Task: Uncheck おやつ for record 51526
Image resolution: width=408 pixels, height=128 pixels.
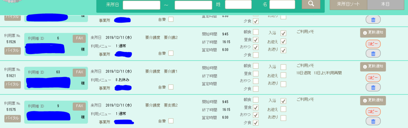Action: pos(256,47)
